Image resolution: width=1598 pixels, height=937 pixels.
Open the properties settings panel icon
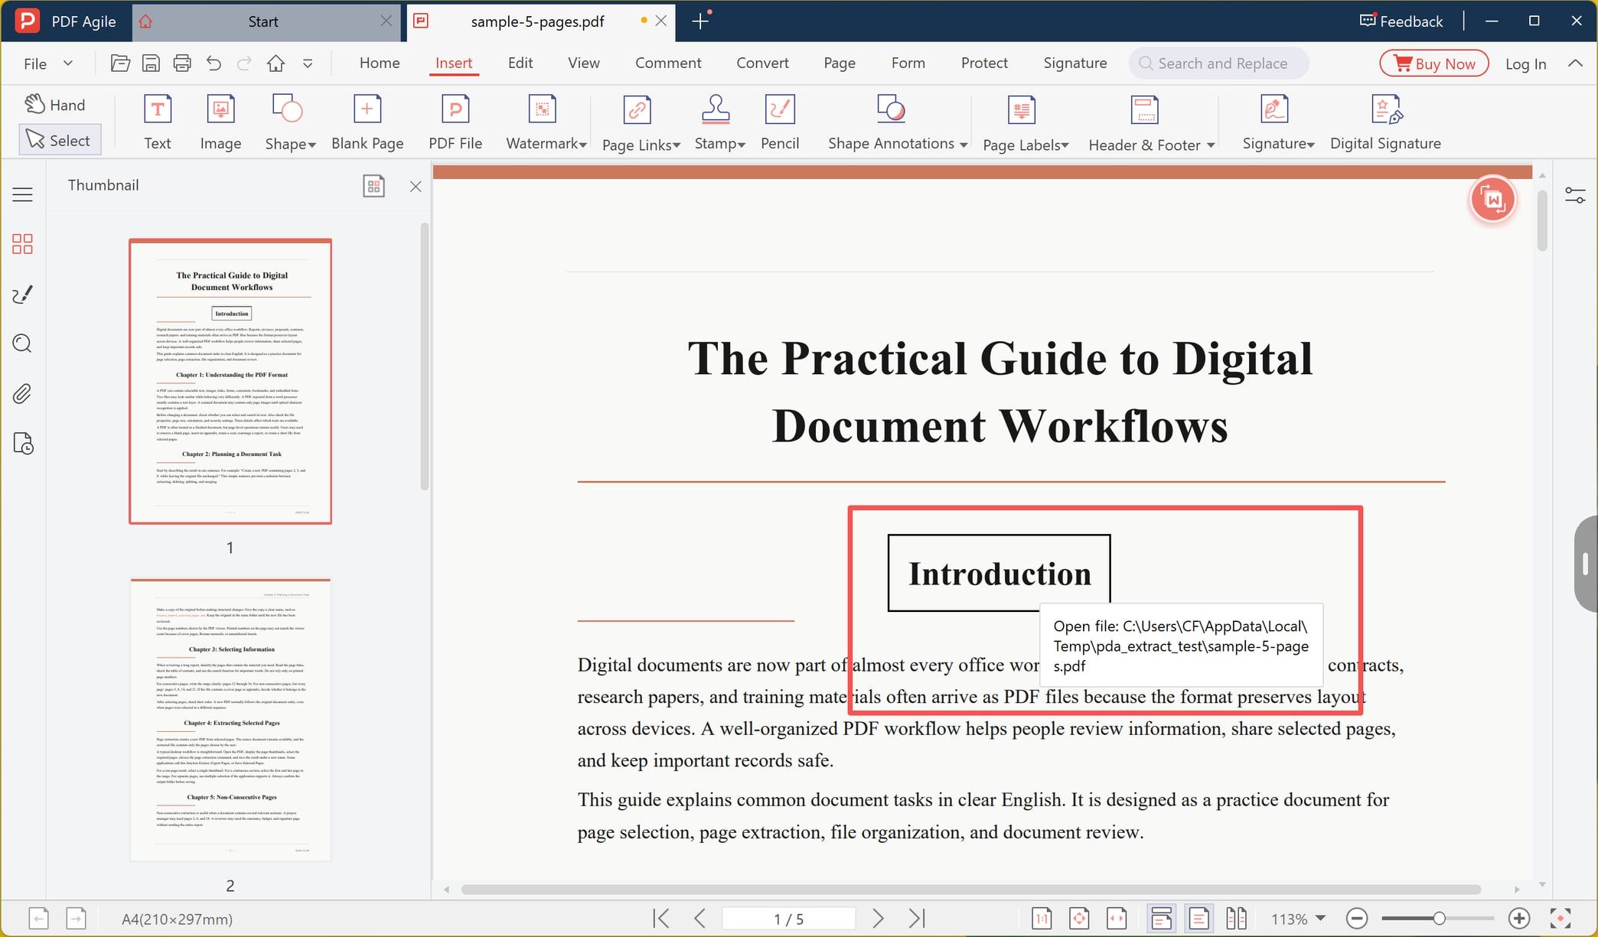[1575, 195]
